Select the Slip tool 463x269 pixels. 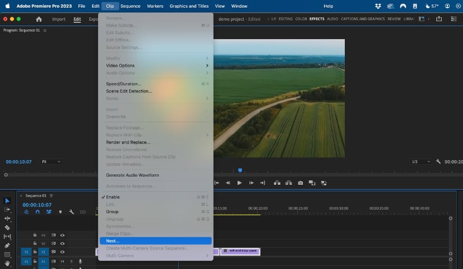click(8, 236)
